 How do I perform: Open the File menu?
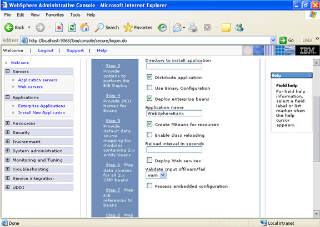click(7, 14)
